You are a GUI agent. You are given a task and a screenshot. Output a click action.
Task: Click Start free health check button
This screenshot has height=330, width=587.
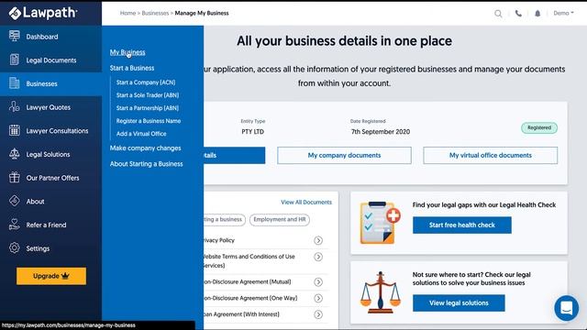[462, 225]
